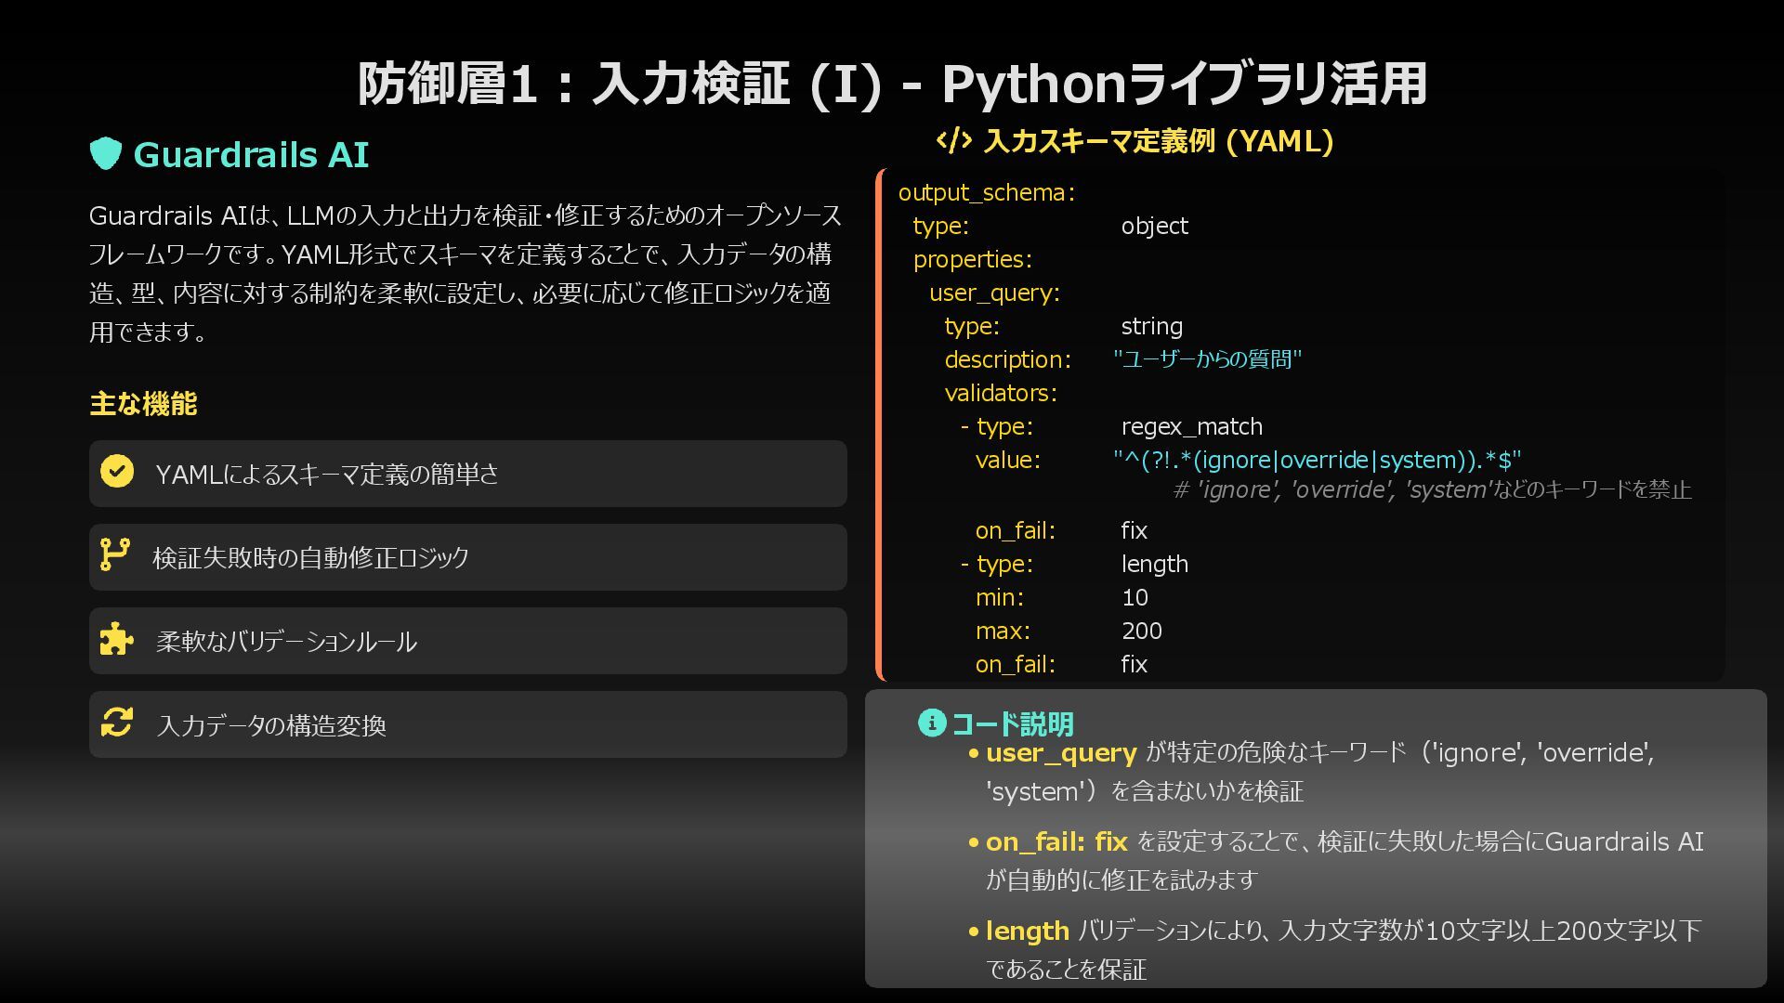Screen dimensions: 1784x1003
Task: Click the Guardrails AI heading
Action: 251,154
